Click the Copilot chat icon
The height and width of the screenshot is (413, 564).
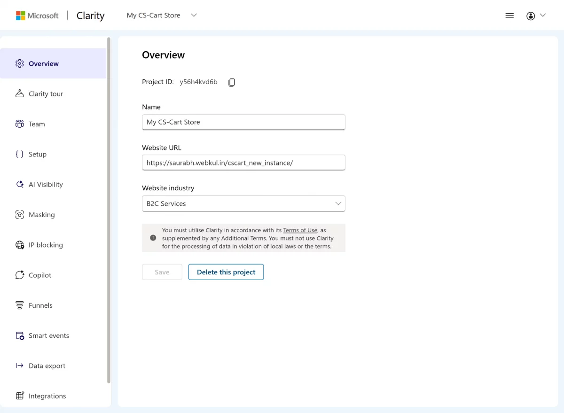[19, 275]
